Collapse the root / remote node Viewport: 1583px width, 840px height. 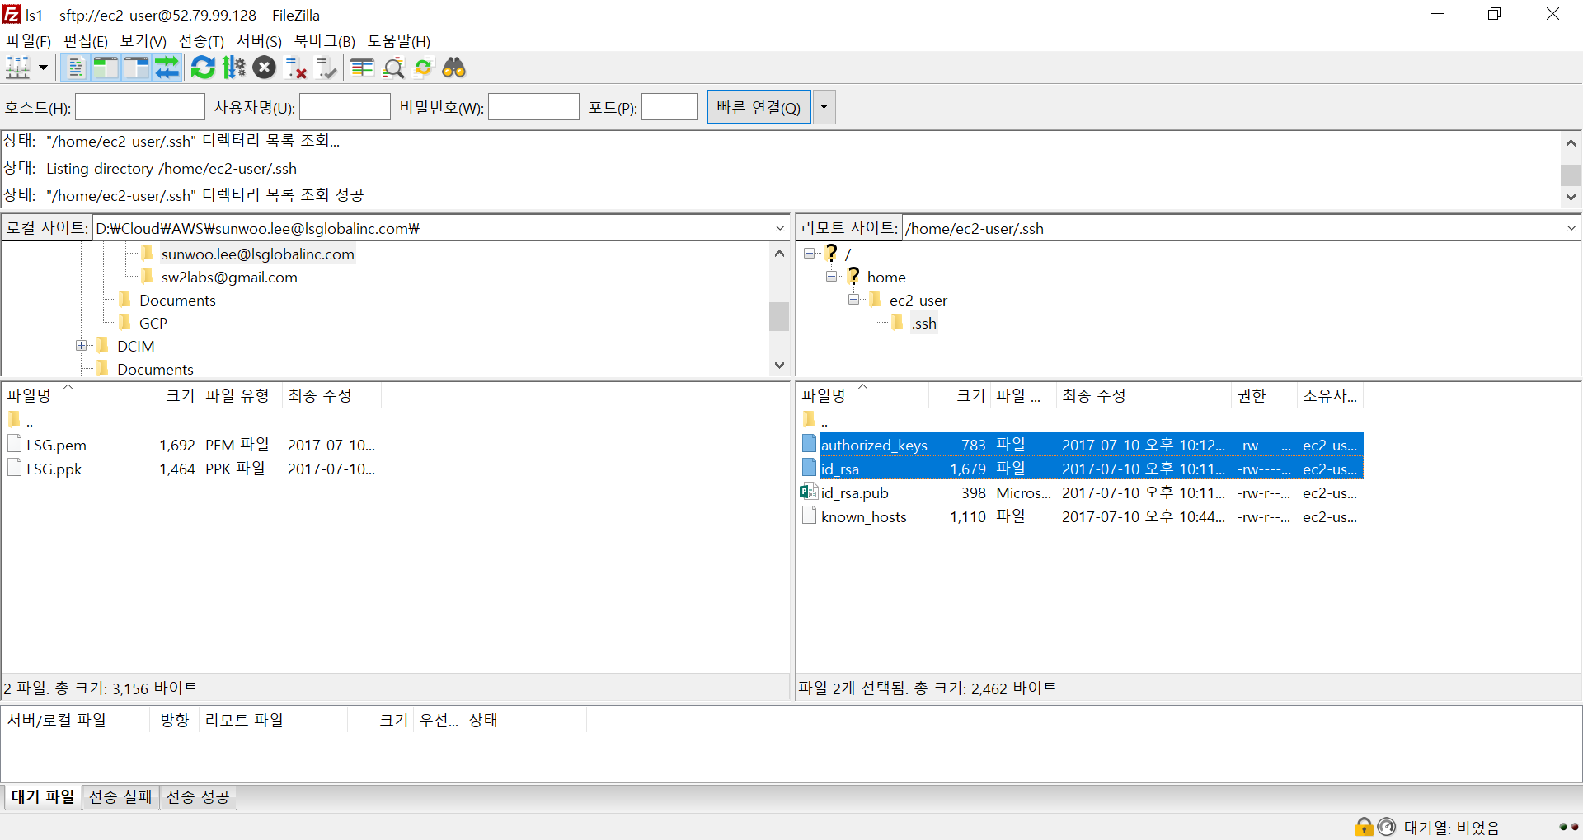(x=810, y=254)
